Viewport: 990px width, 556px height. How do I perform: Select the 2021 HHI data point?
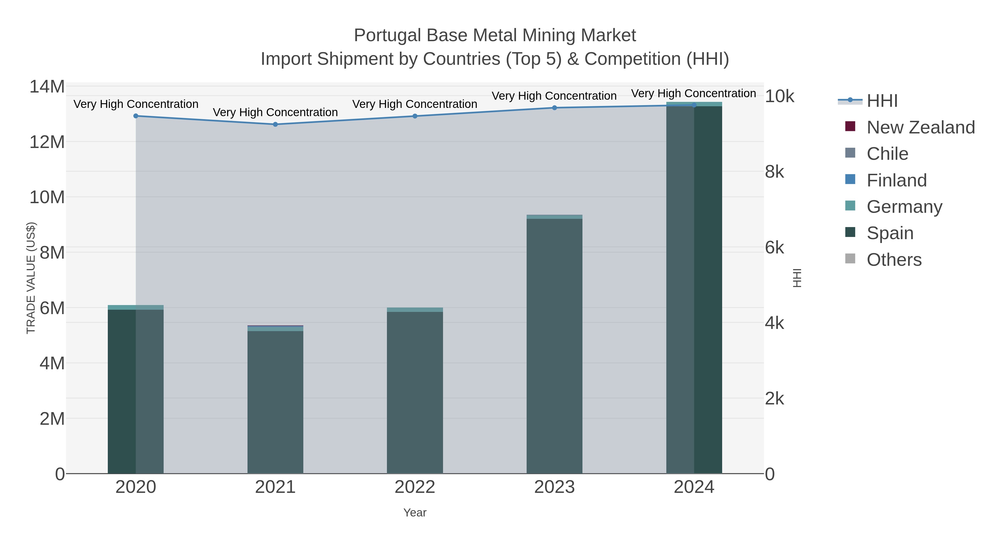[x=275, y=124]
